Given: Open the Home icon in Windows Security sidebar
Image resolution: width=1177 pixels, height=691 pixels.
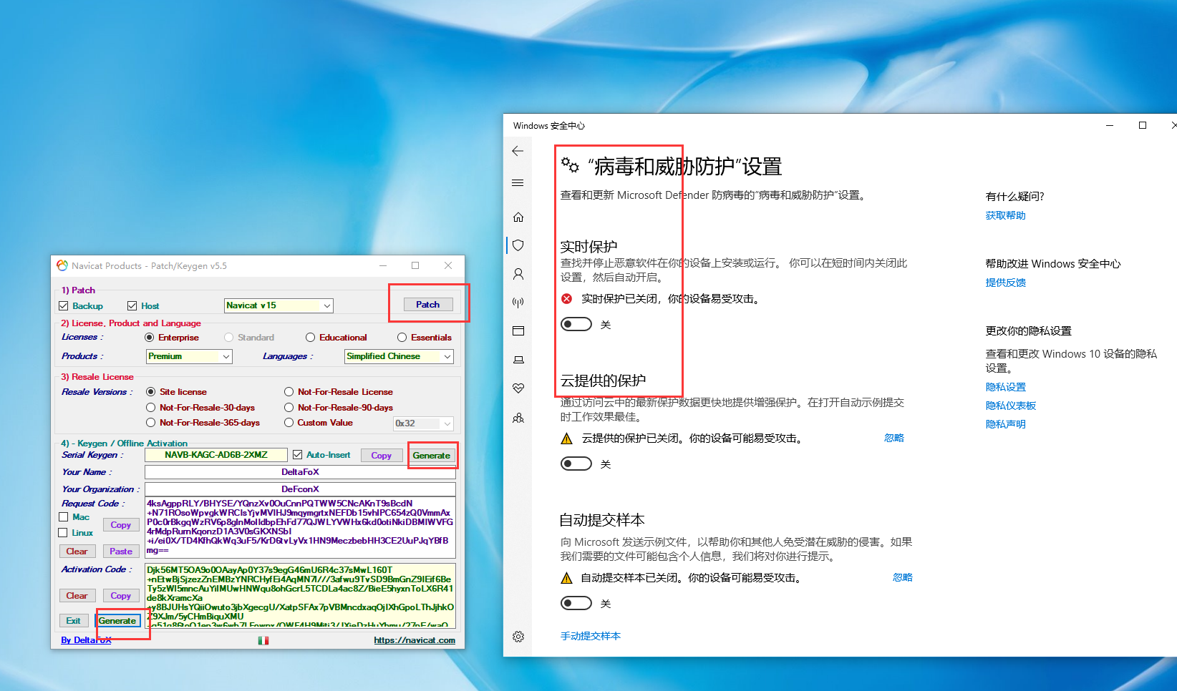Looking at the screenshot, I should [x=518, y=217].
